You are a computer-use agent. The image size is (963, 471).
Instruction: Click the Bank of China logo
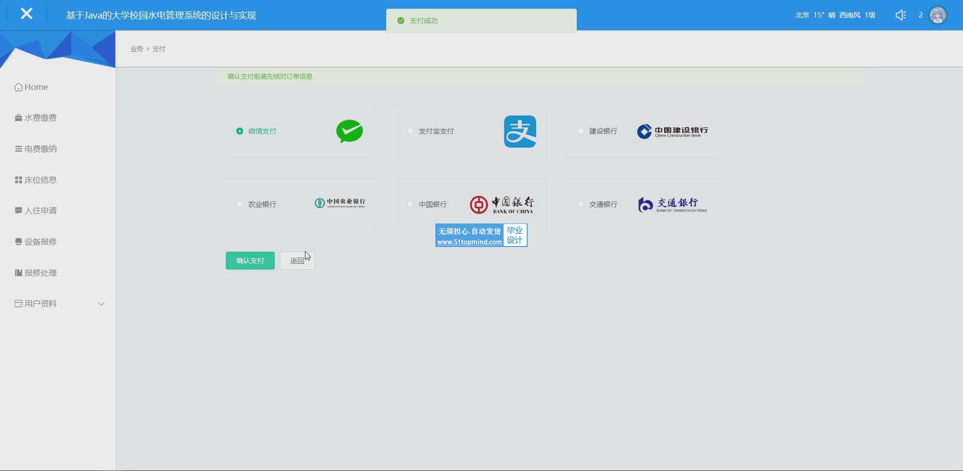[502, 204]
